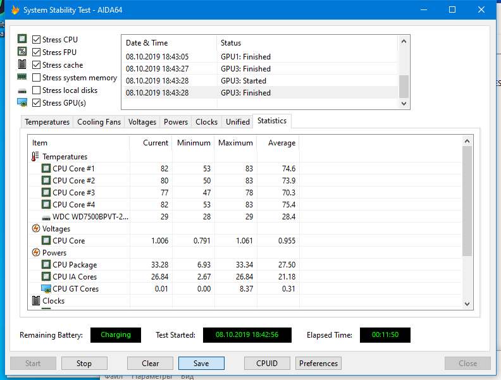Click the lightning icon of Powers group
The image size is (501, 380).
coord(36,252)
